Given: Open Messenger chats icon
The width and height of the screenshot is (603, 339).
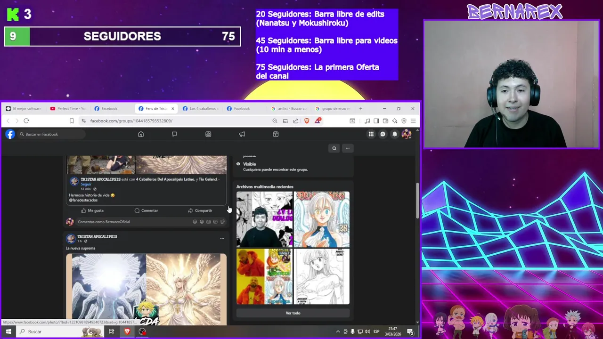Looking at the screenshot, I should click(383, 134).
